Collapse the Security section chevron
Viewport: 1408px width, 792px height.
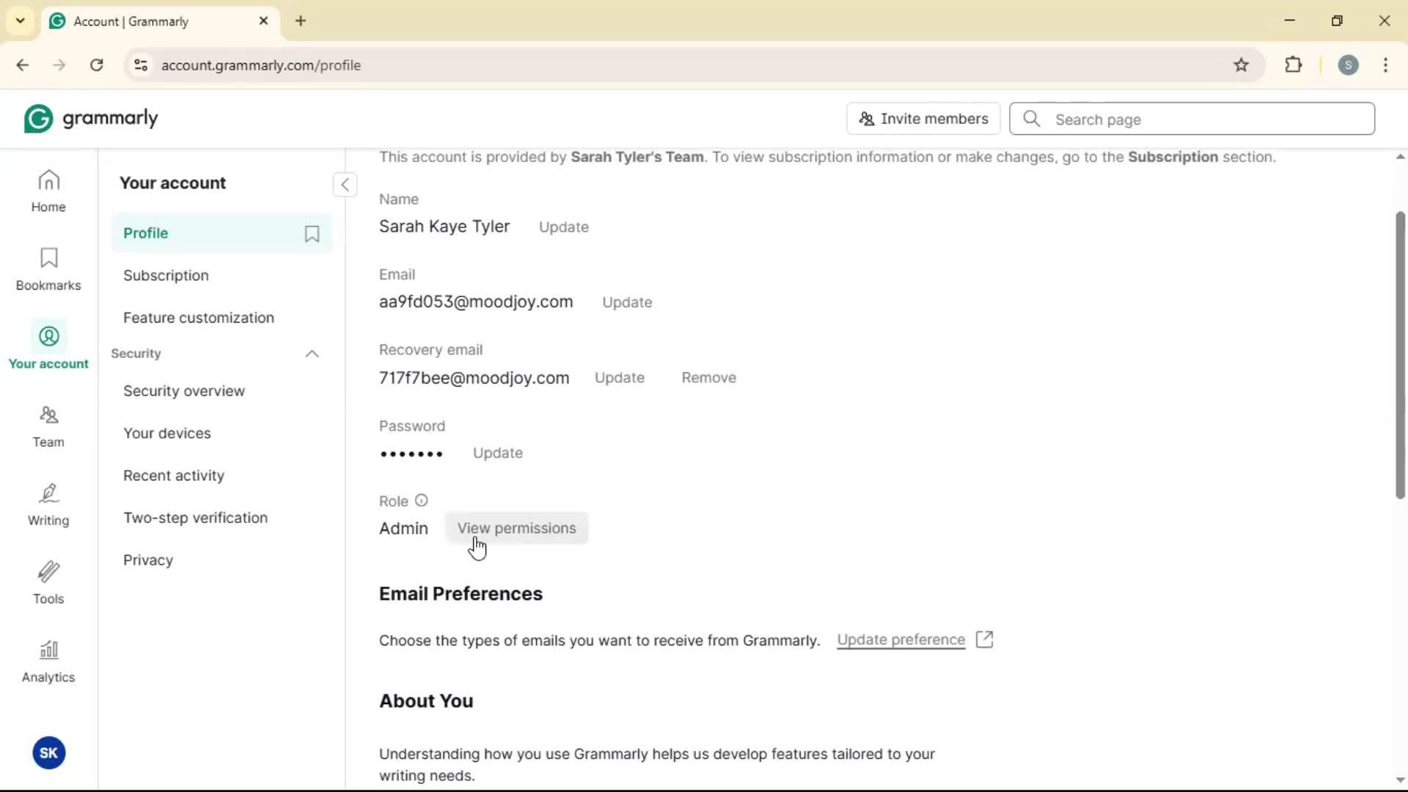312,354
